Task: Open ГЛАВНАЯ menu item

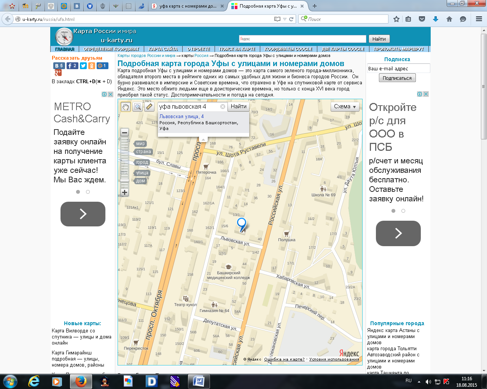Action: click(65, 49)
